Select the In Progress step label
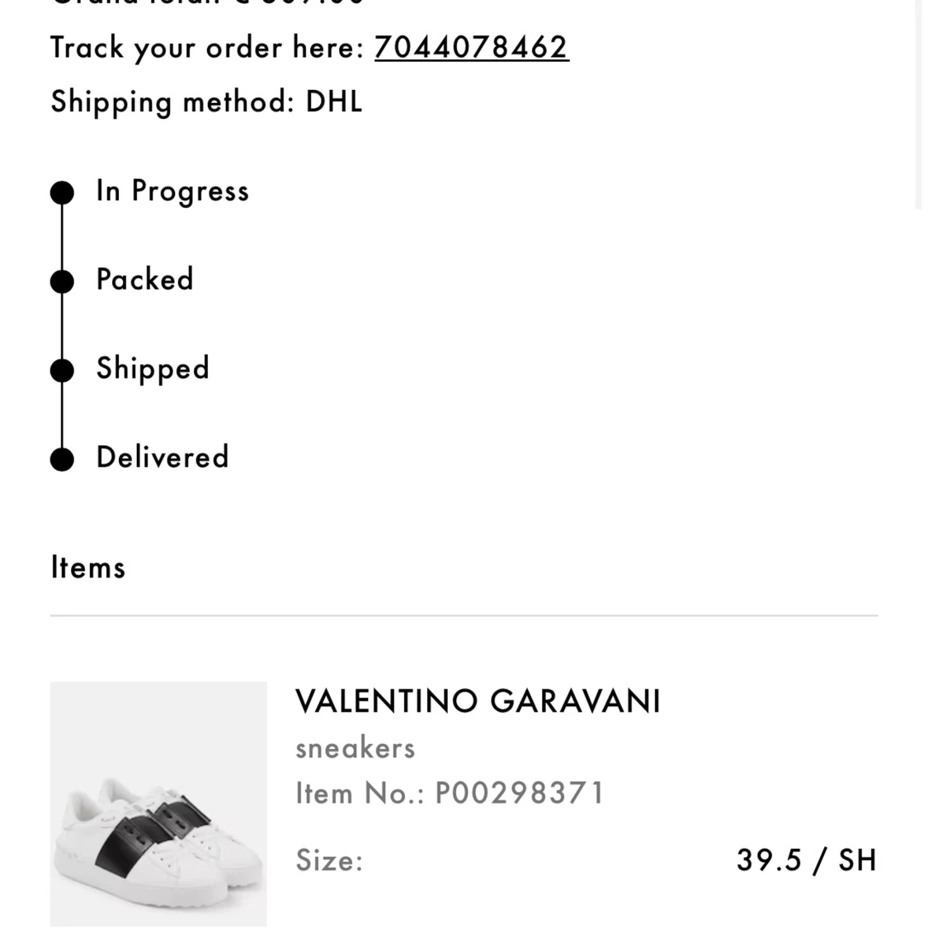The height and width of the screenshot is (928, 928). point(173,191)
